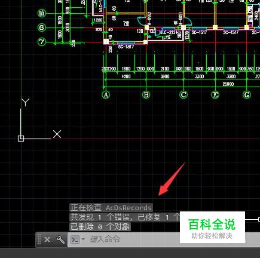Select the axis bubble E
Viewport: 260px width, 258px height.
(x=215, y=95)
